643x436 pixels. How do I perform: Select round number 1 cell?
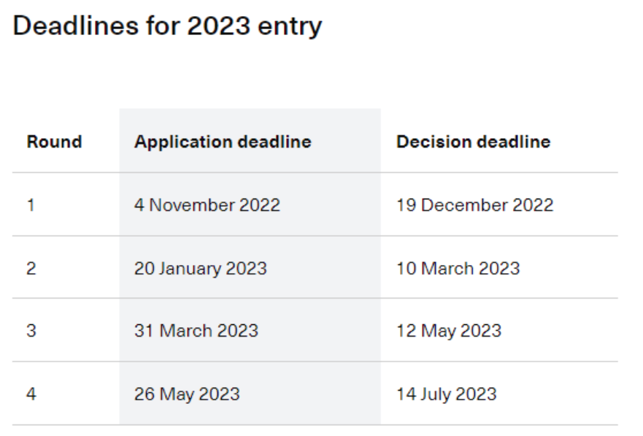pos(31,205)
